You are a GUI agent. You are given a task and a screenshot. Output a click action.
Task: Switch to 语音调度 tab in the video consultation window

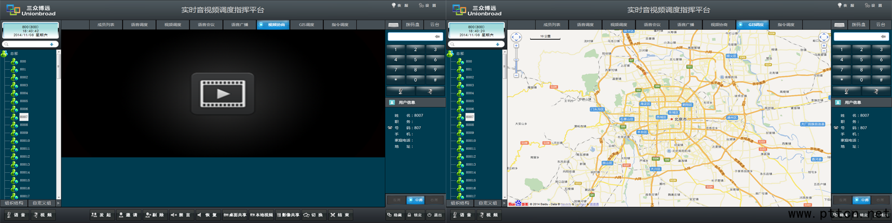139,25
